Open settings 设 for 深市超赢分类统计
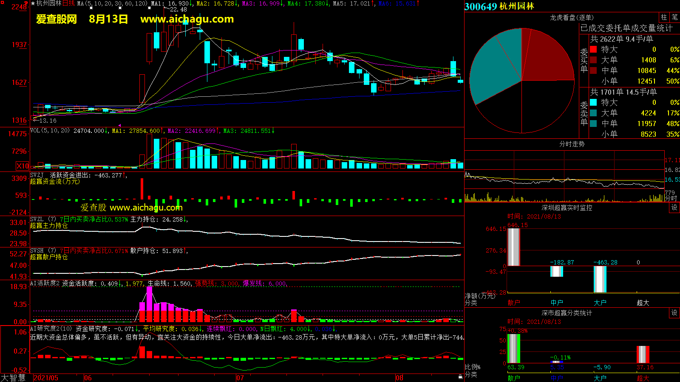 point(674,313)
